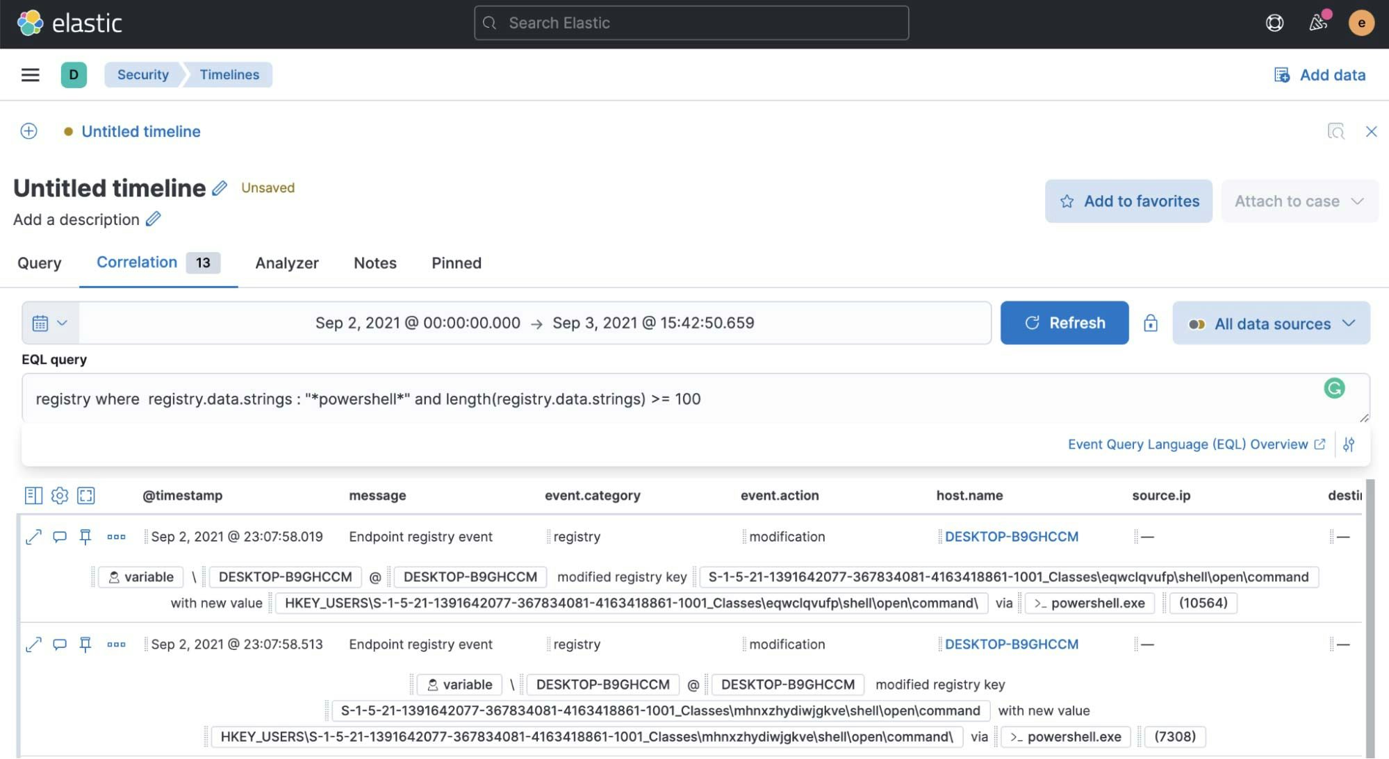Click the Add to favorites button
This screenshot has width=1389, height=759.
click(1129, 201)
